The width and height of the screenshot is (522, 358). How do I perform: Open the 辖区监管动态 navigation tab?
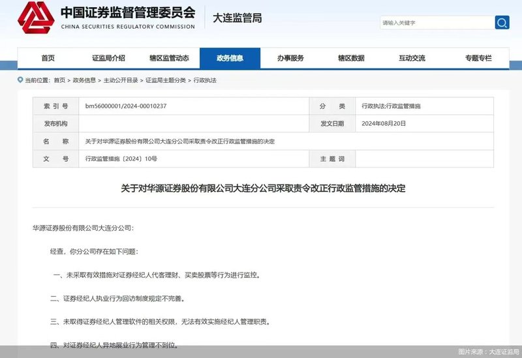tap(169, 58)
